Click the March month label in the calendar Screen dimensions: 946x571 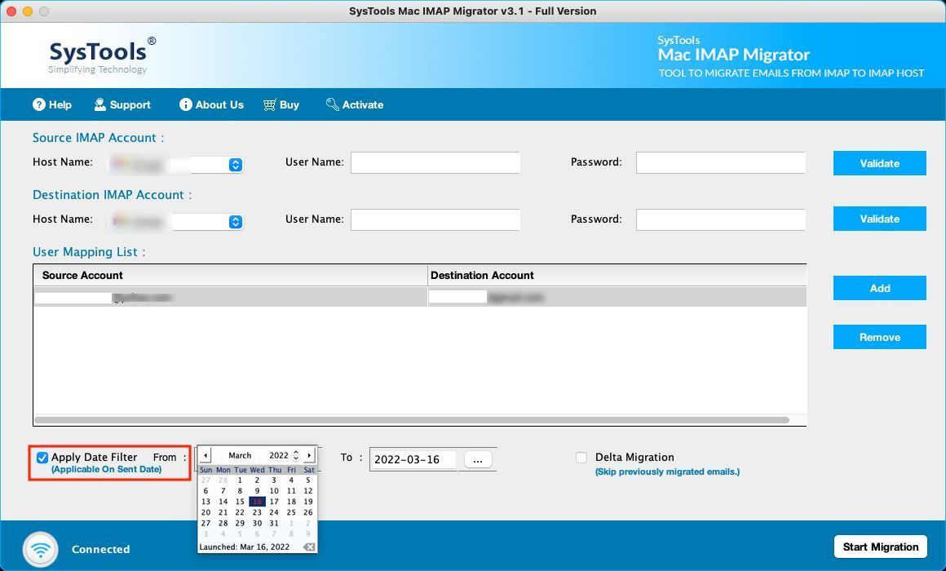[x=240, y=456]
